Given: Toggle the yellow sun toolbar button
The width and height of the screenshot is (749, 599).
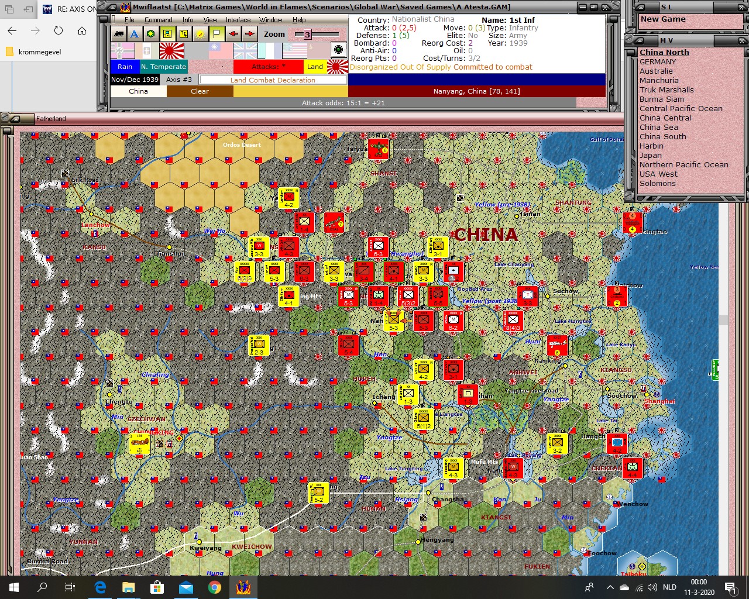Looking at the screenshot, I should [200, 34].
